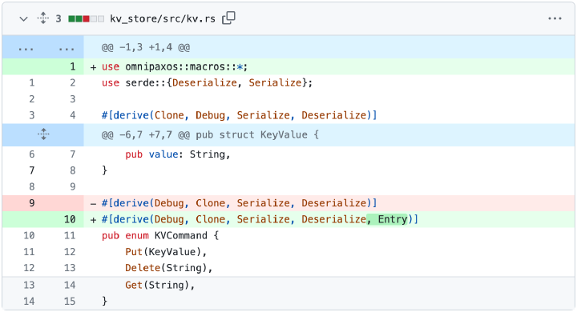Click the plus marker on Entry derive line
The height and width of the screenshot is (312, 577).
tap(94, 220)
